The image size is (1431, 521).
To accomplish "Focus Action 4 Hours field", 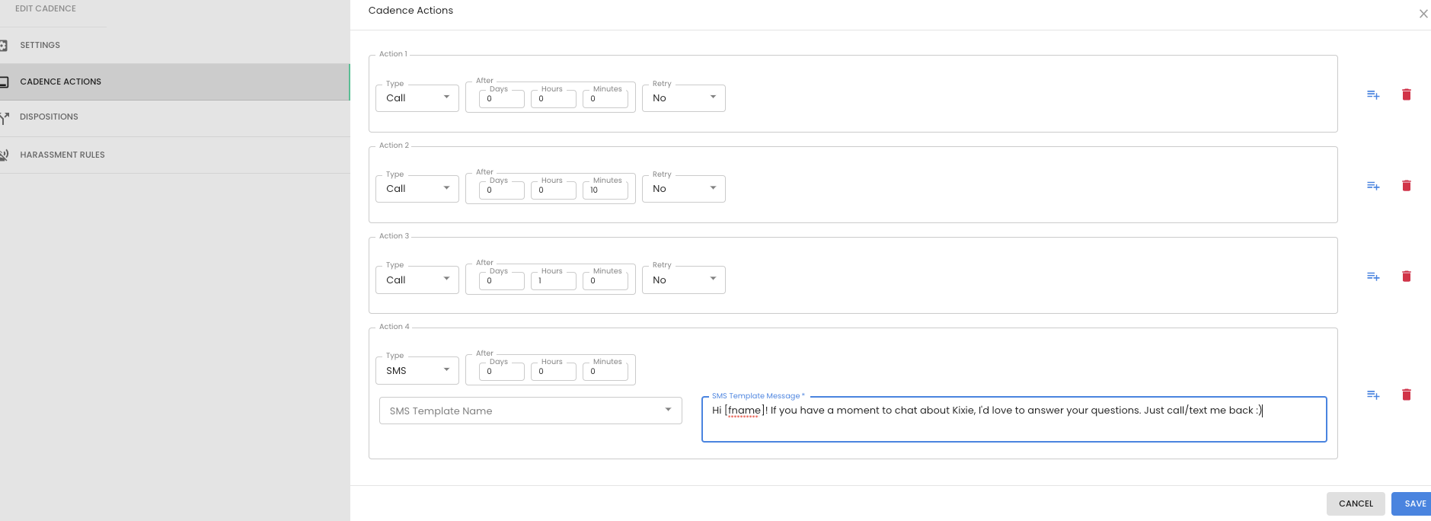I will (x=554, y=372).
